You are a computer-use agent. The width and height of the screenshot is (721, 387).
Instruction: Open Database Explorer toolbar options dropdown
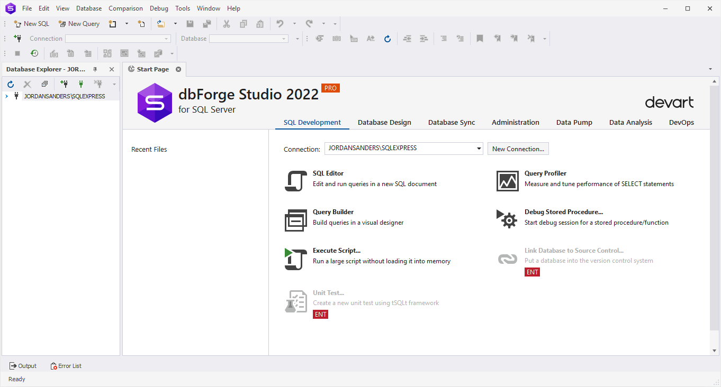[114, 84]
